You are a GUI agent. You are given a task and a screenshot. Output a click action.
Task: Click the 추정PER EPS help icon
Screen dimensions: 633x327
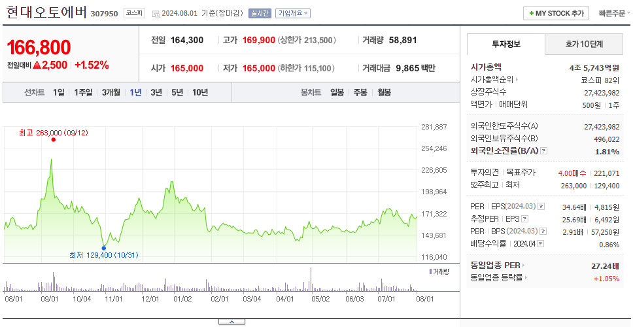coord(524,219)
